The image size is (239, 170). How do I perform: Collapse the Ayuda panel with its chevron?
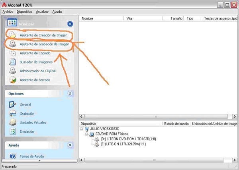tap(70, 145)
